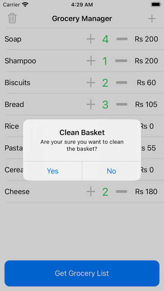Tap the Get Grocery List button
The image size is (164, 291).
[x=82, y=273]
